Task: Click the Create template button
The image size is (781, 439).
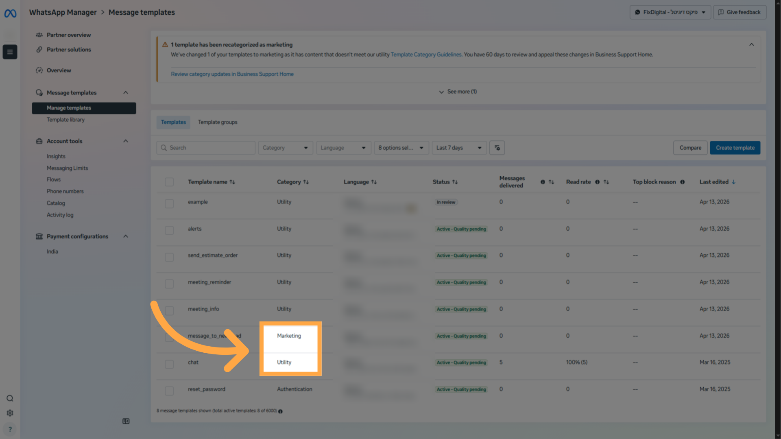Action: tap(735, 148)
